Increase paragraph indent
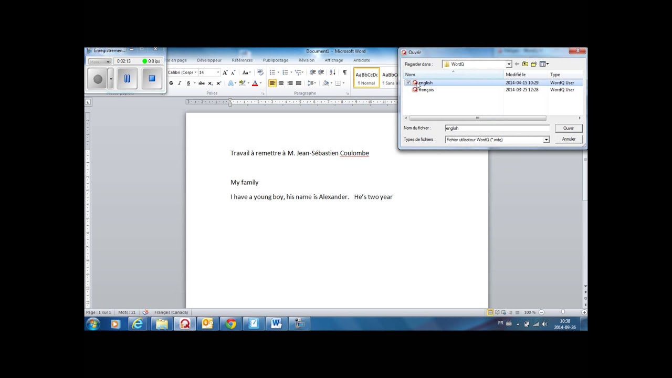This screenshot has width=672, height=378. 321,72
